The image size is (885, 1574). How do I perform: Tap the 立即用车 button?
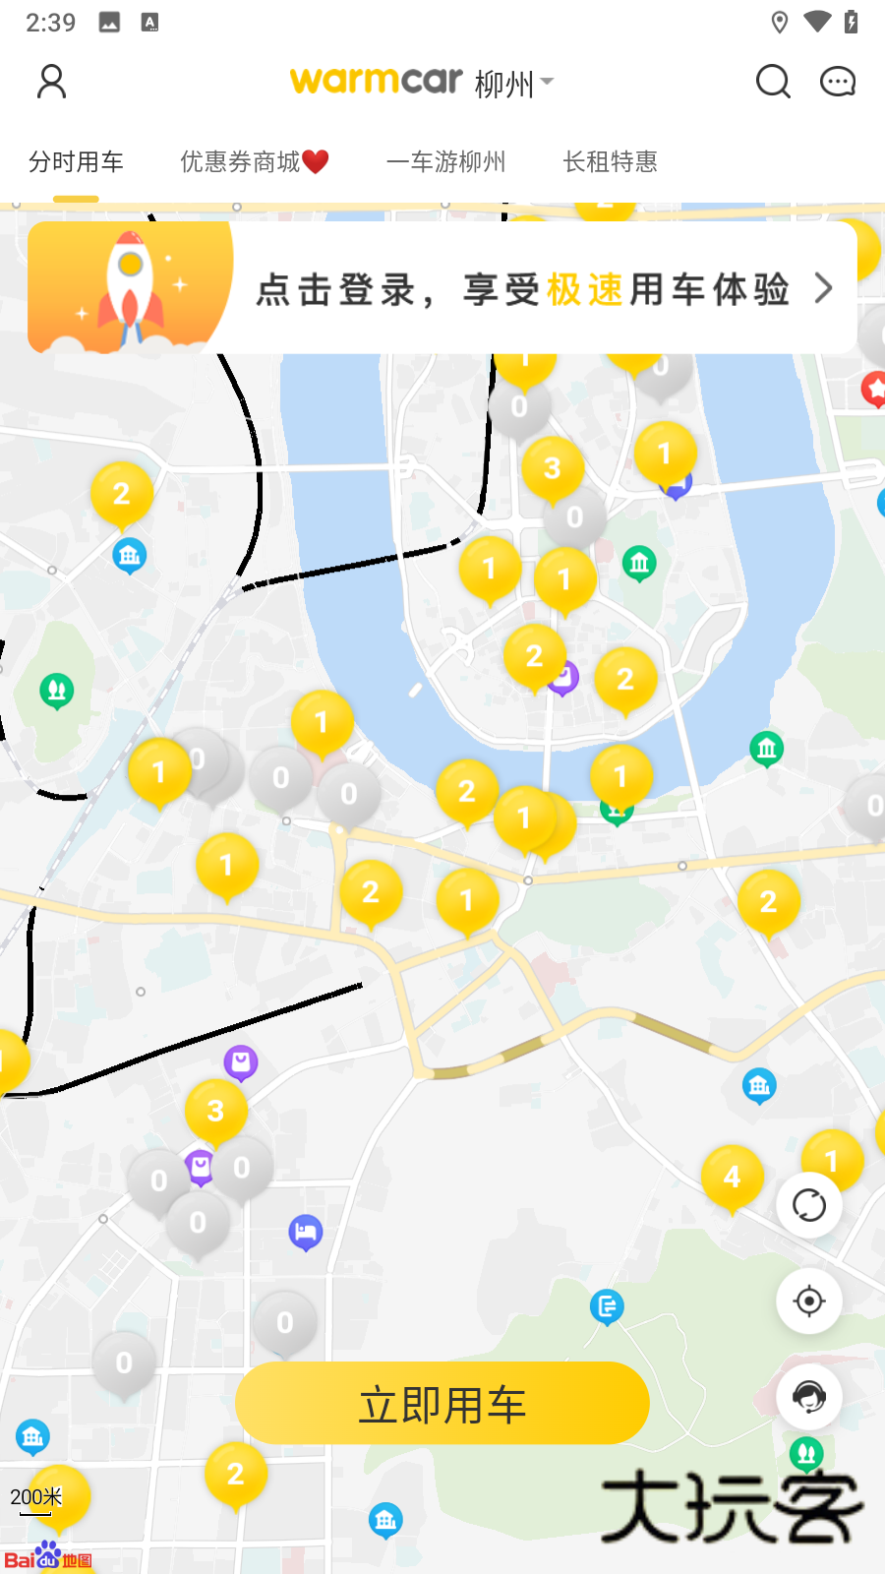coord(442,1404)
